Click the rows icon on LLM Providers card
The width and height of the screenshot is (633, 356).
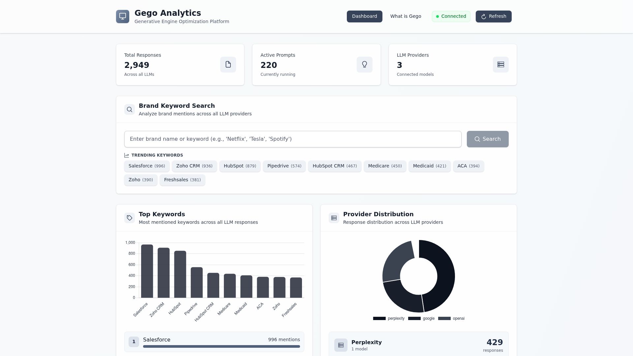[x=500, y=65]
